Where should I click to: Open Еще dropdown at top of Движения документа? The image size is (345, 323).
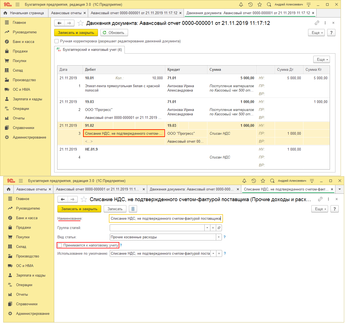point(316,33)
